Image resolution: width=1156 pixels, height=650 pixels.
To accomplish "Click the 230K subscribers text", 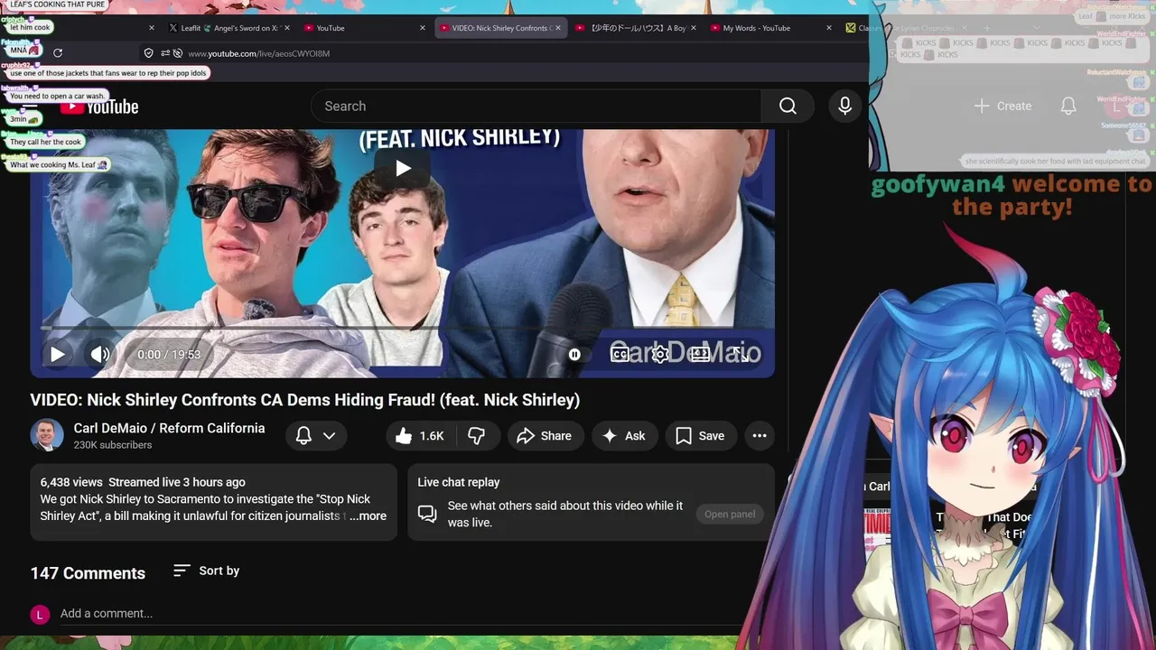I will pos(113,445).
